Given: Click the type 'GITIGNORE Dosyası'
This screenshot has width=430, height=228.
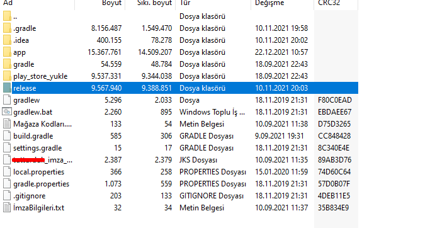Looking at the screenshot, I should coord(212,196).
